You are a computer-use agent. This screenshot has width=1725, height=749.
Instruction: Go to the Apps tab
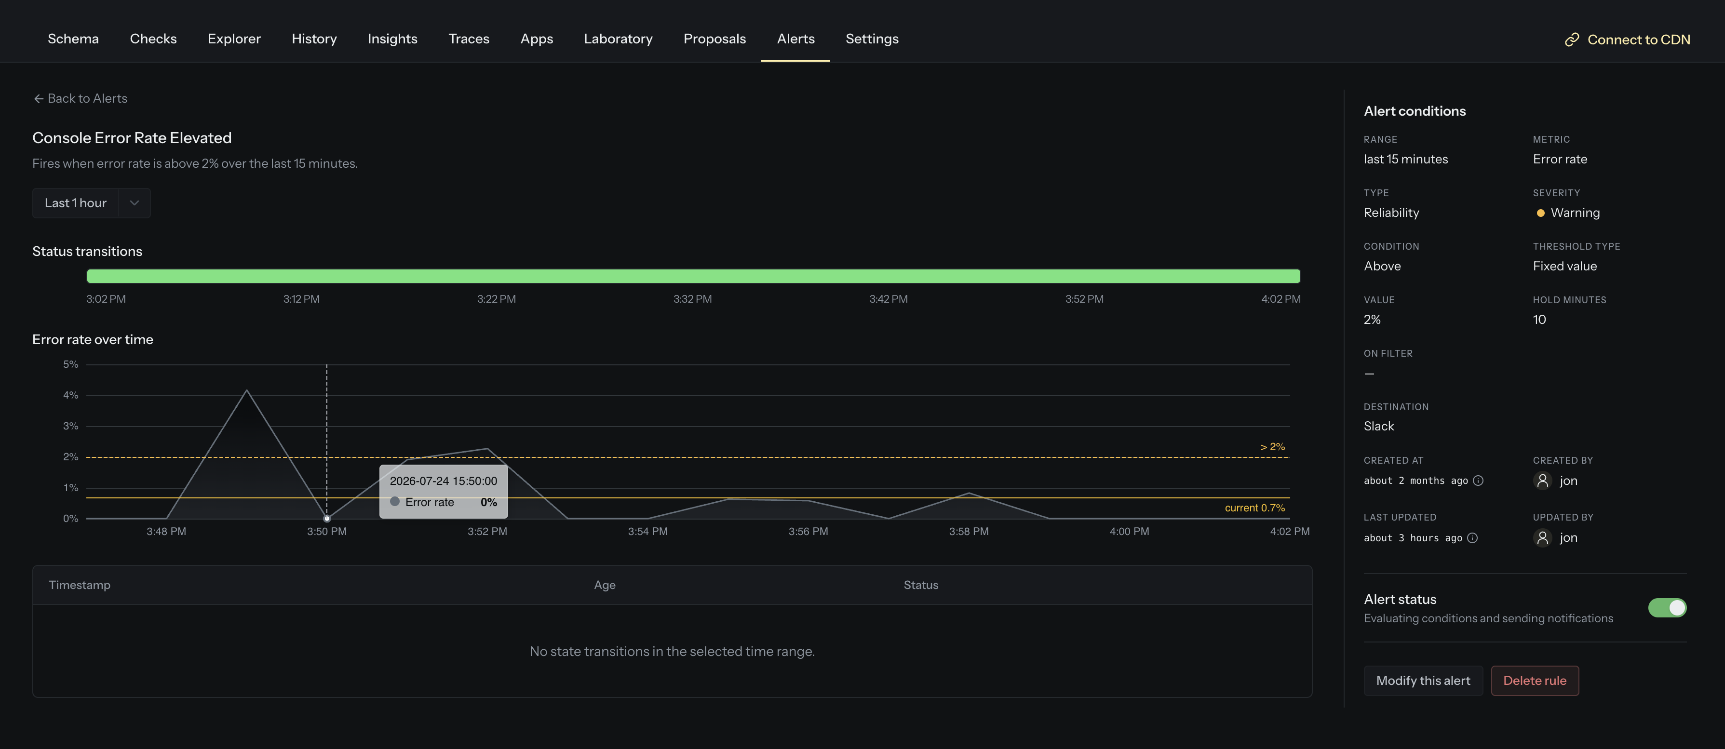(537, 39)
